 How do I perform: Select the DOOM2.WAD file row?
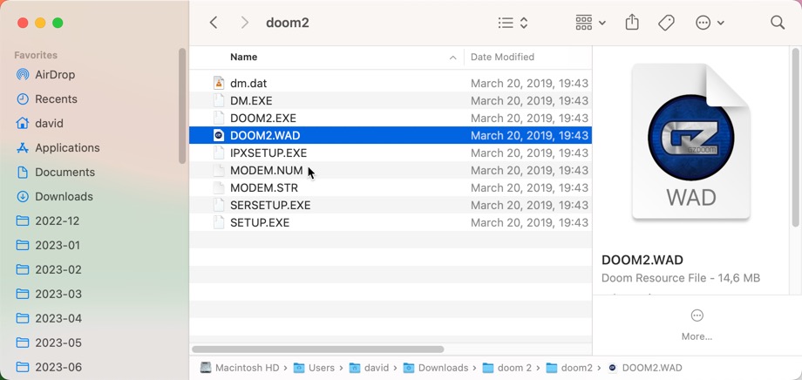(x=391, y=136)
